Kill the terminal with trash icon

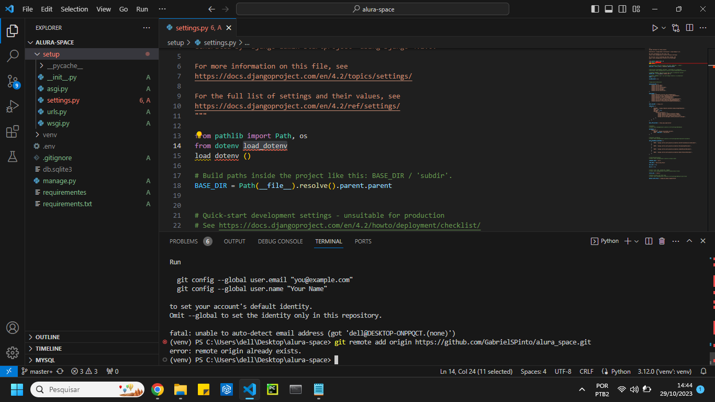pyautogui.click(x=662, y=241)
